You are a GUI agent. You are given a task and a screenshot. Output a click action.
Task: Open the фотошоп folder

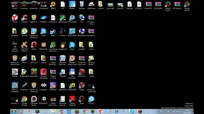(x=34, y=60)
